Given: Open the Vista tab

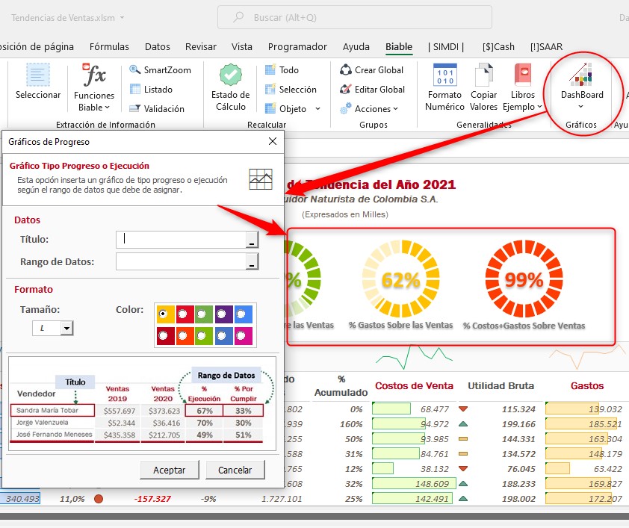Looking at the screenshot, I should [x=241, y=46].
